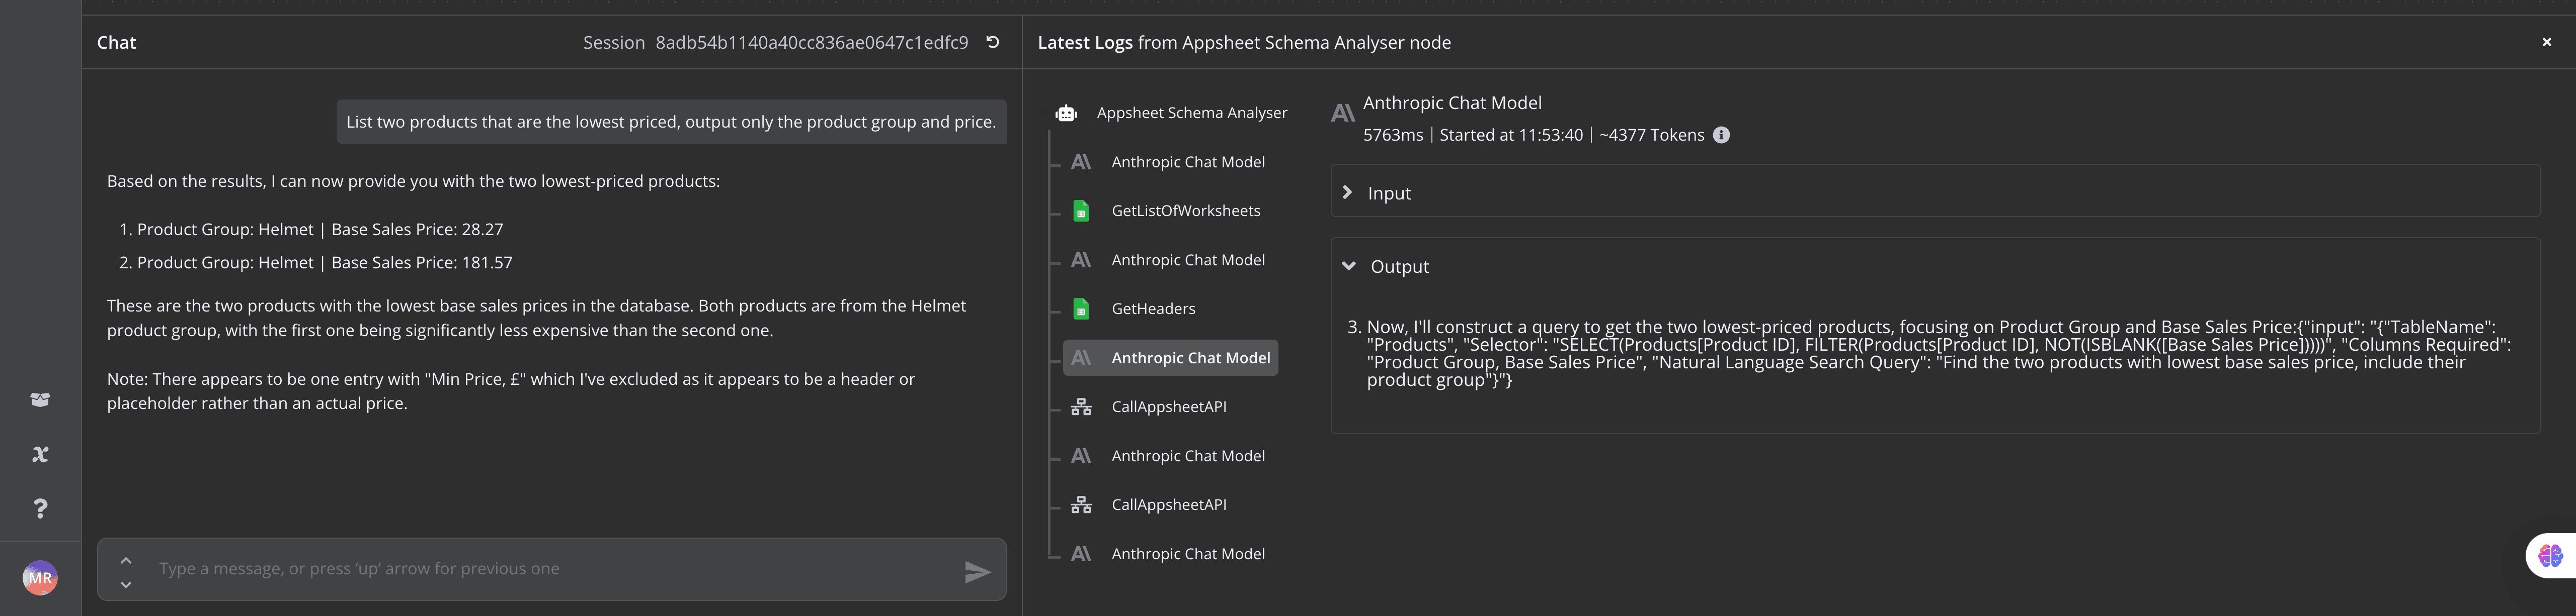This screenshot has width=2576, height=616.
Task: Select Appsheet Schema Analyser root node
Action: (x=1192, y=113)
